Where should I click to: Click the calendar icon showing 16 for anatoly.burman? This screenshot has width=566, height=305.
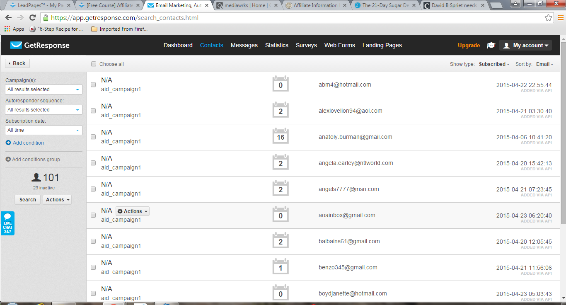click(281, 136)
